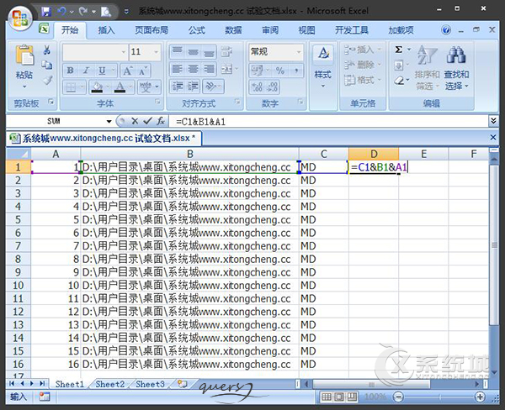Open the font name dropdown

click(x=124, y=52)
